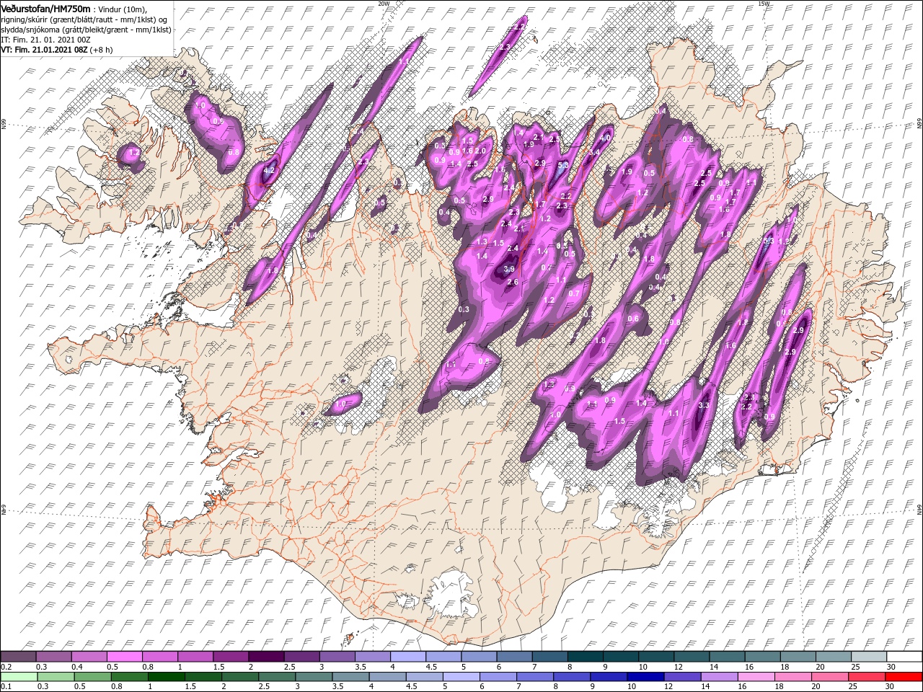Pick the bright red 30 swatch in lower legend

point(905,677)
